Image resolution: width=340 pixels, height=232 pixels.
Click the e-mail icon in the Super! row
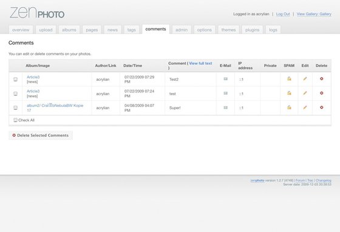click(225, 107)
